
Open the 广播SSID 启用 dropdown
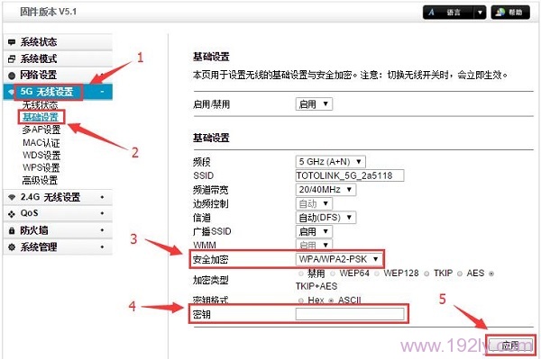point(314,231)
